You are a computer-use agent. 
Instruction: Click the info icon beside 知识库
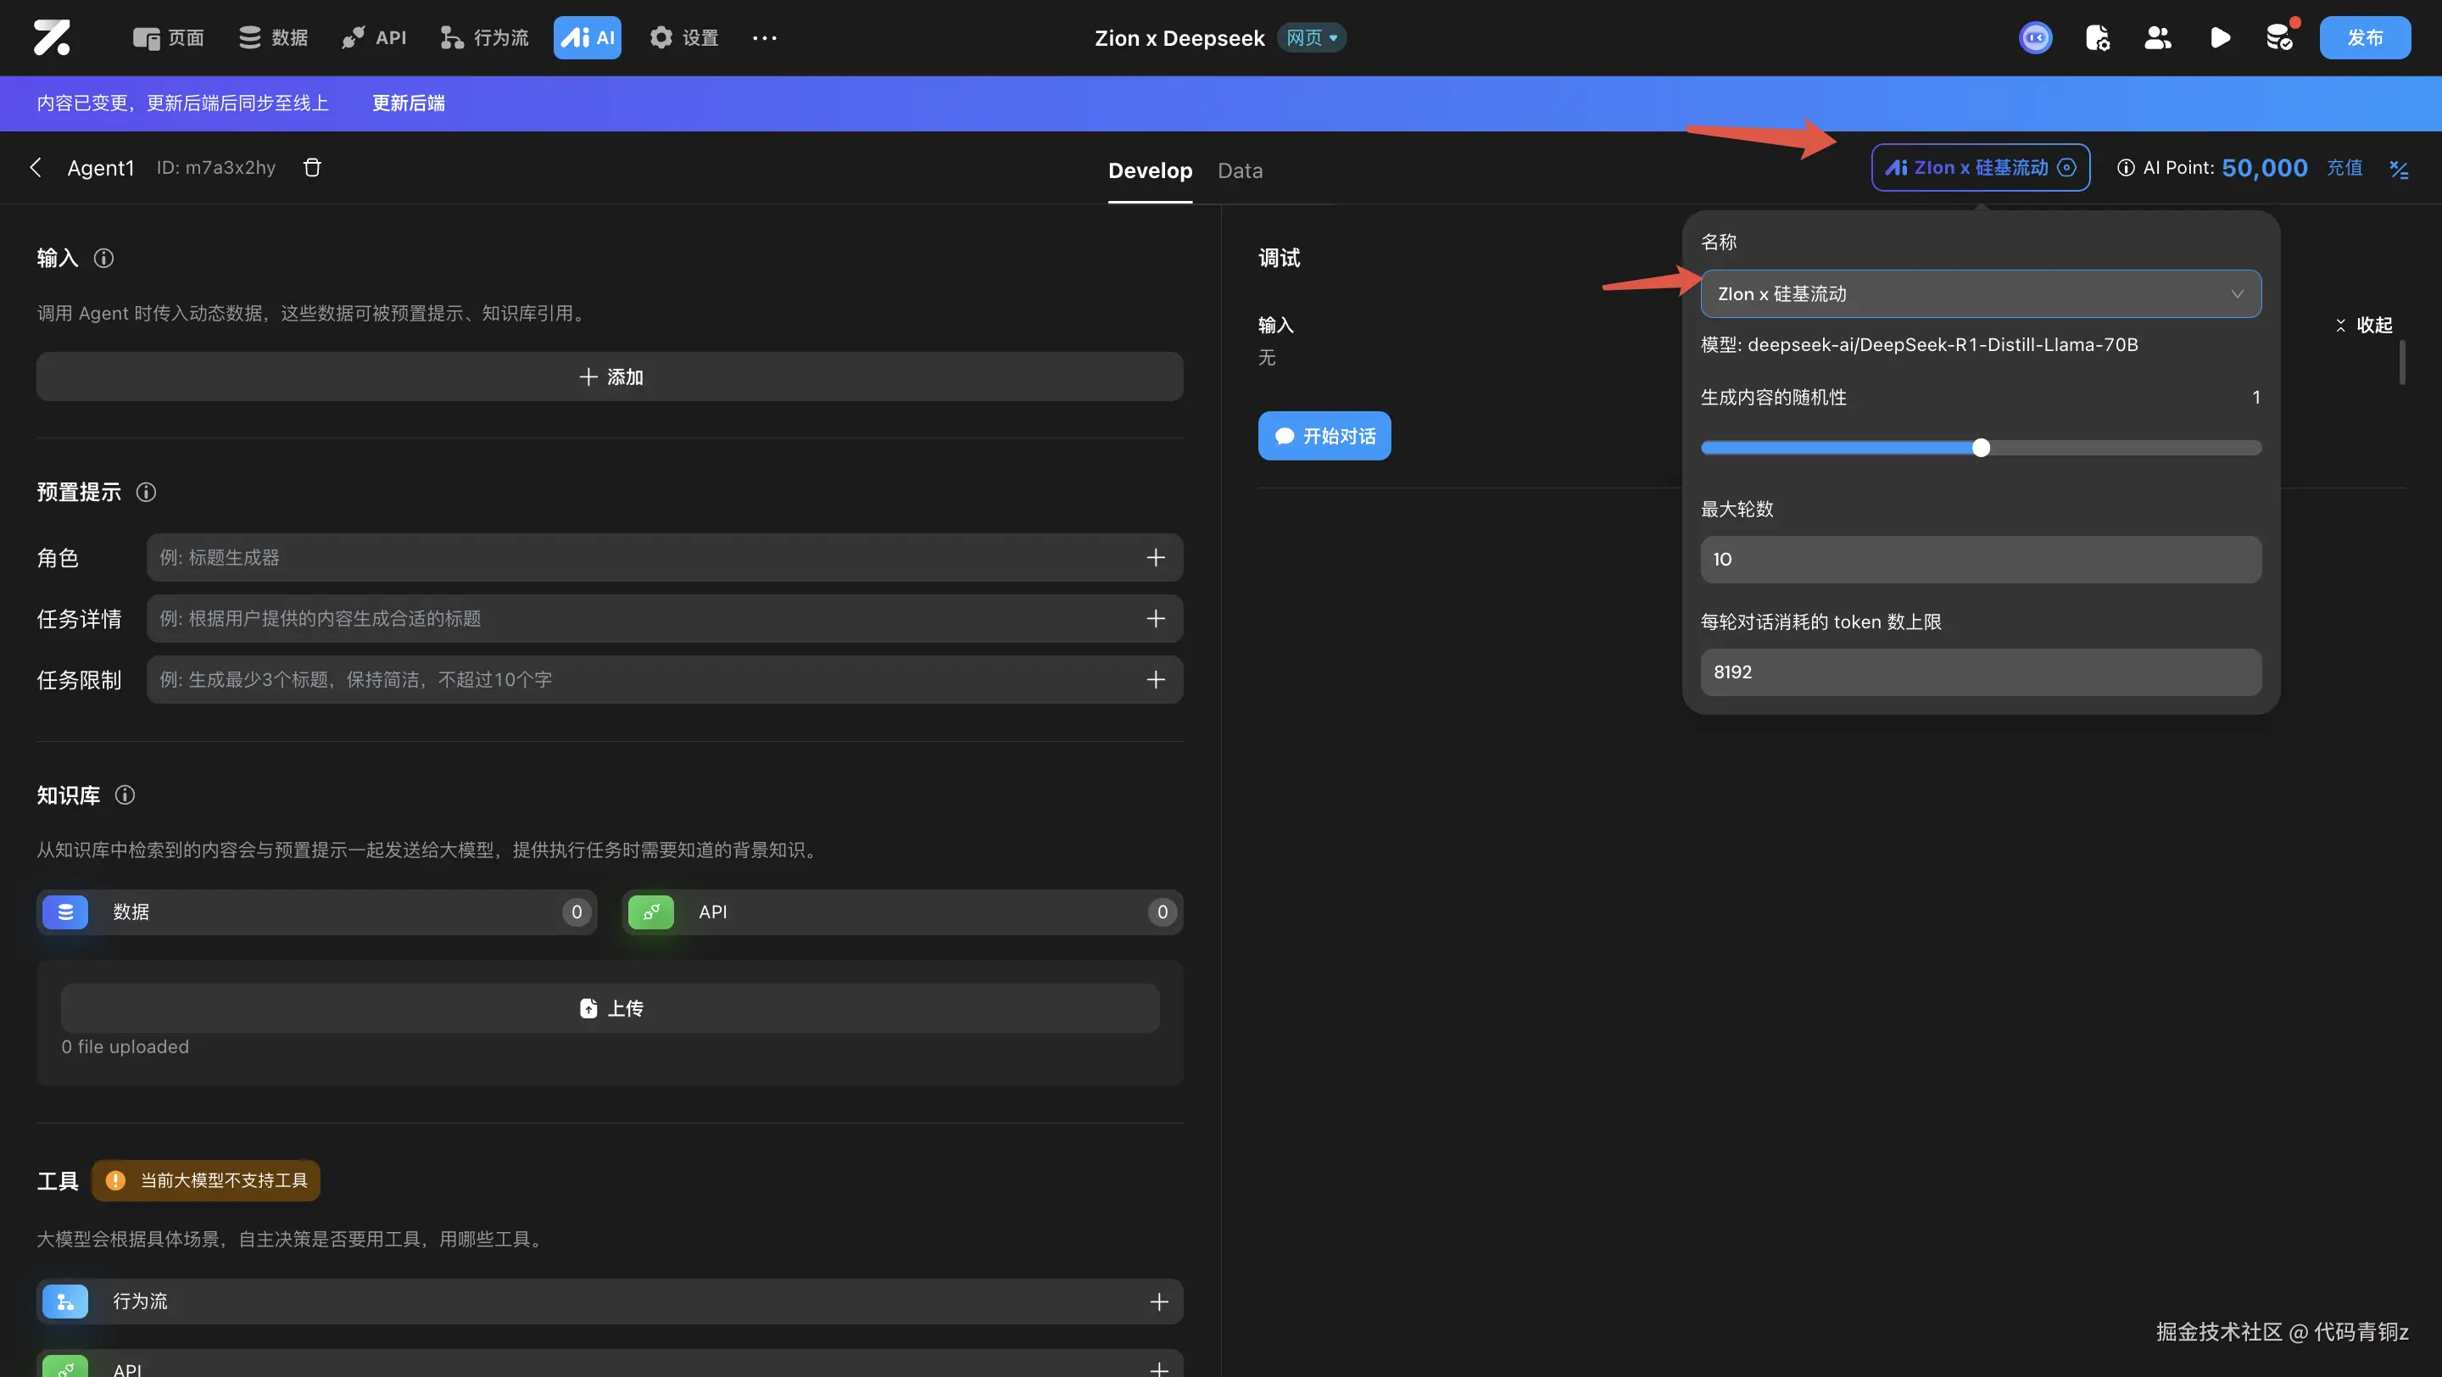(x=125, y=795)
